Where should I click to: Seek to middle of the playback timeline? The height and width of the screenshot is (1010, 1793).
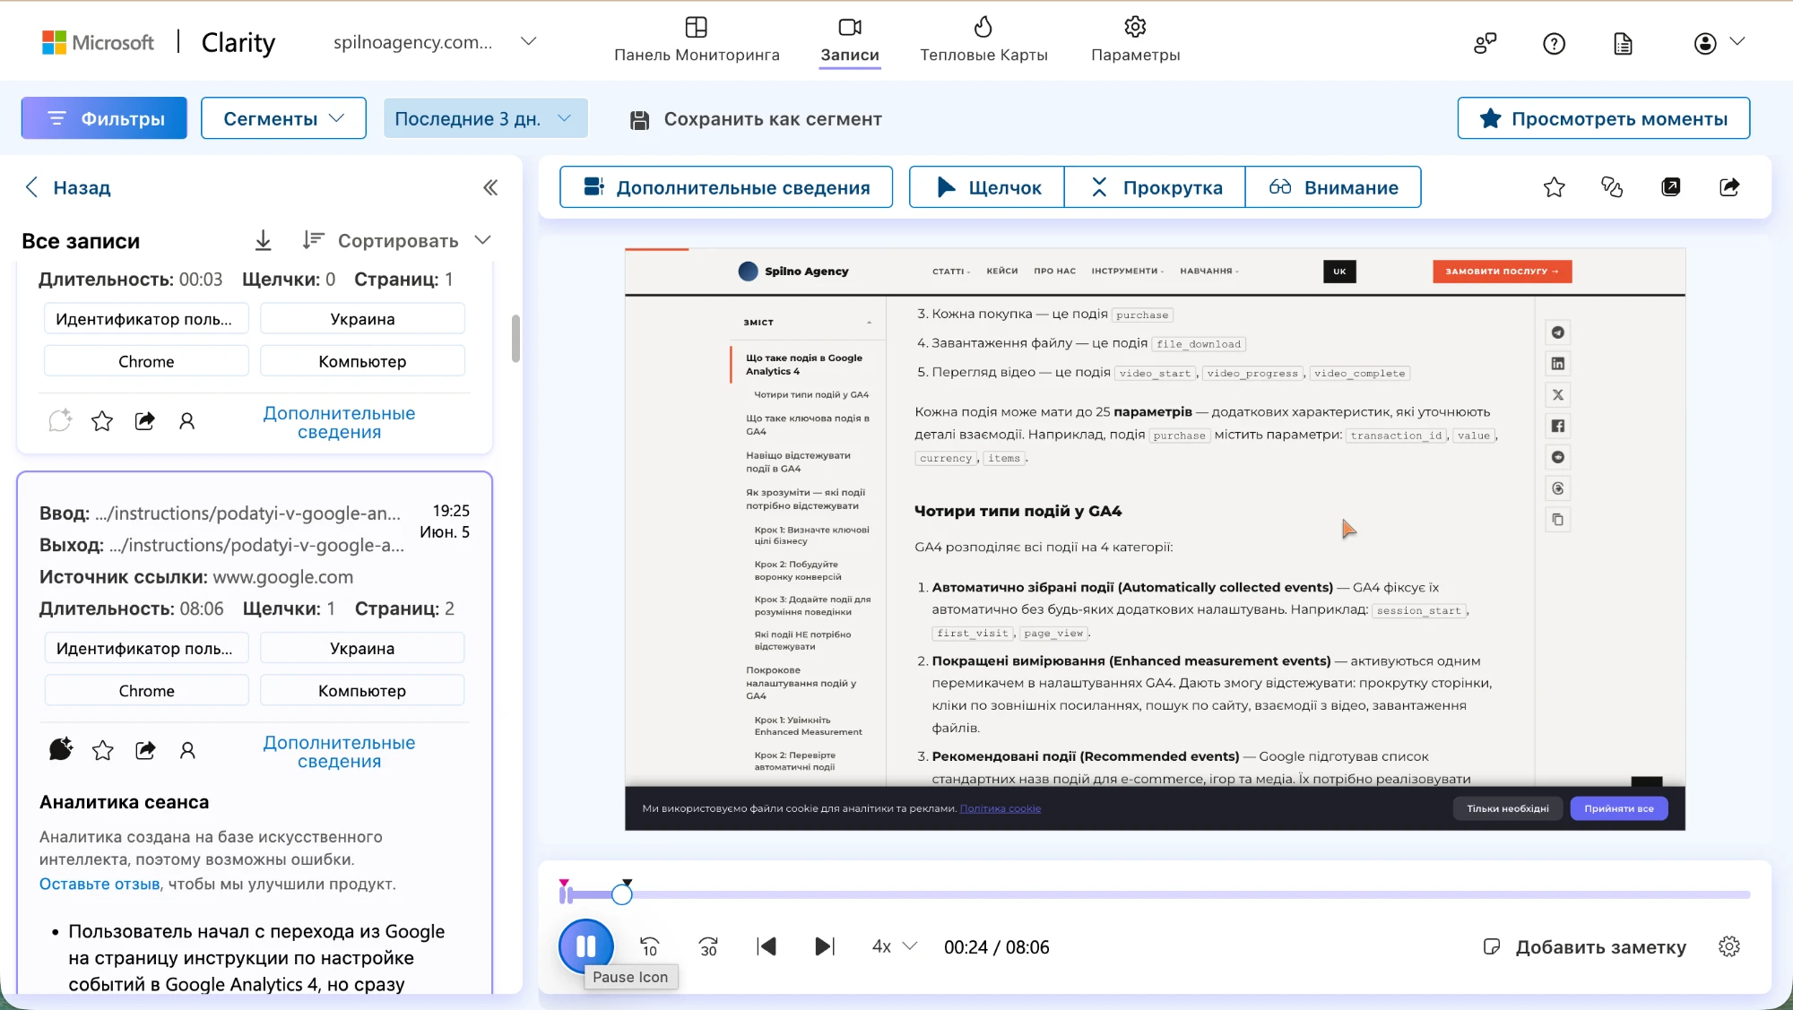click(x=1156, y=894)
